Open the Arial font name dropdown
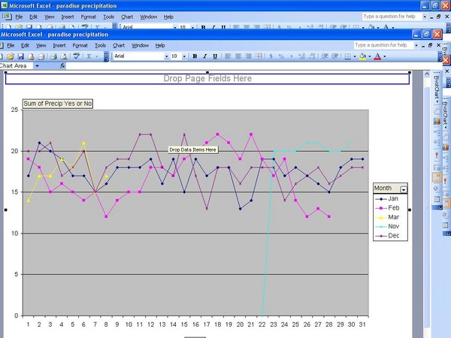 tap(167, 56)
